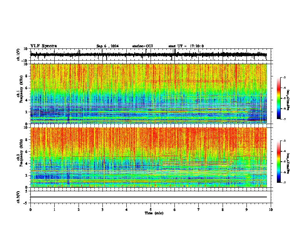
Task: Click time axis tick label "7"
Action: [199, 210]
